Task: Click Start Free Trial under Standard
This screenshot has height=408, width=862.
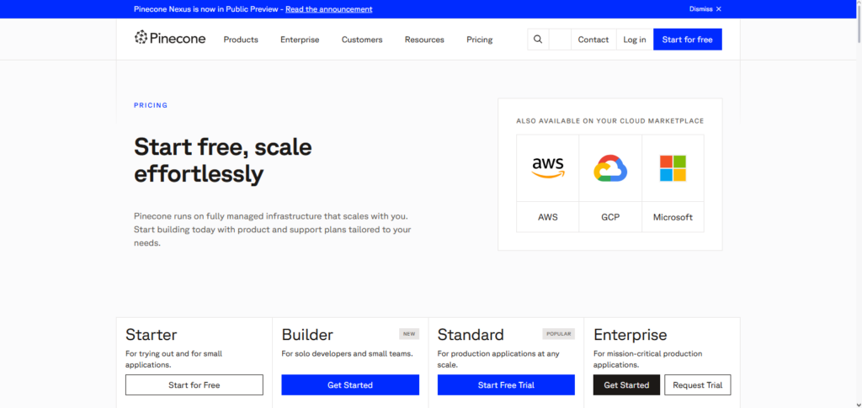Action: 506,385
